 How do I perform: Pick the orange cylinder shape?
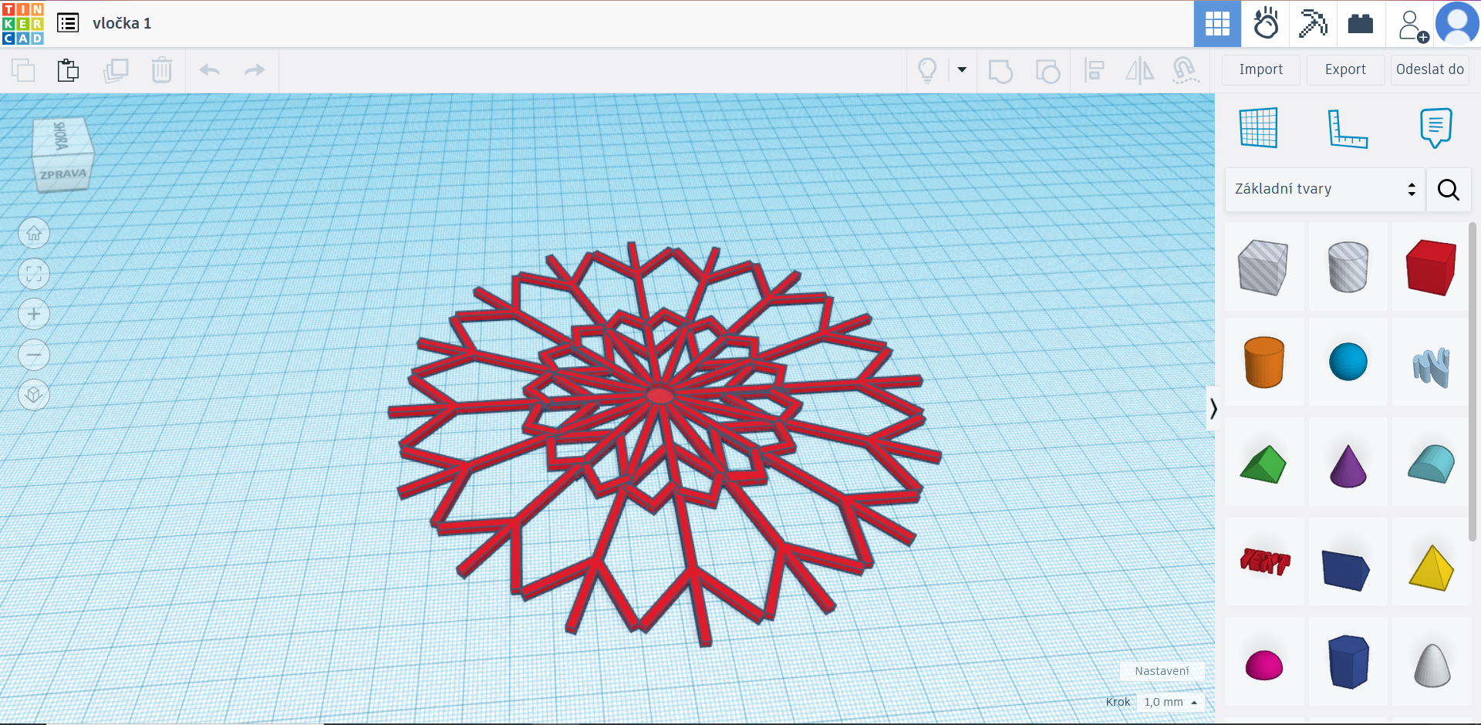(1263, 362)
